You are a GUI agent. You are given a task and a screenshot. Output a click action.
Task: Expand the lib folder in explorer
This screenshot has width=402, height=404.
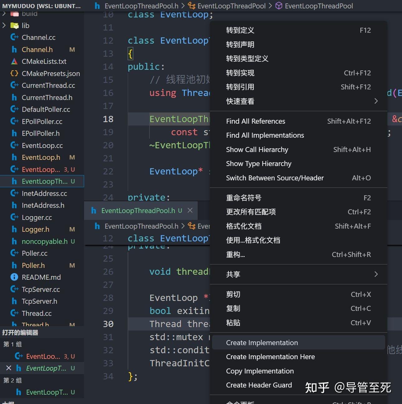coord(4,26)
